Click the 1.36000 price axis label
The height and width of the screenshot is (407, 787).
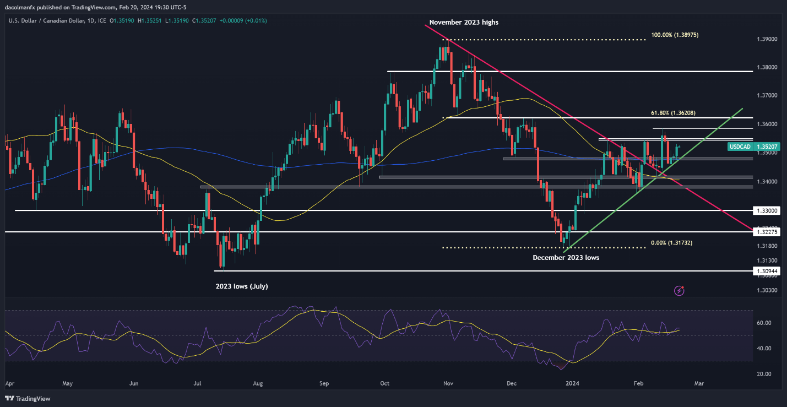point(767,124)
